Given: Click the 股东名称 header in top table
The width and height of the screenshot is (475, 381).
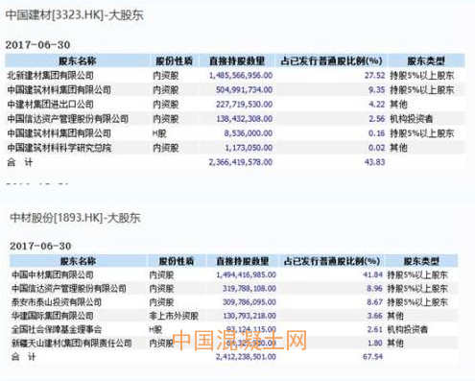Looking at the screenshot, I should [x=77, y=60].
